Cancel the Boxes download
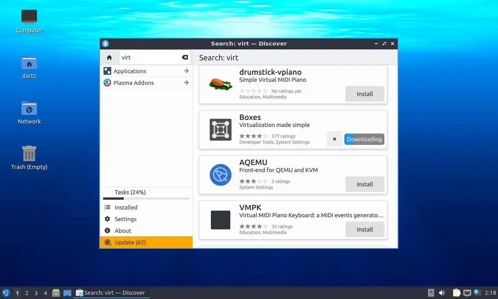The height and width of the screenshot is (299, 498). (x=335, y=139)
